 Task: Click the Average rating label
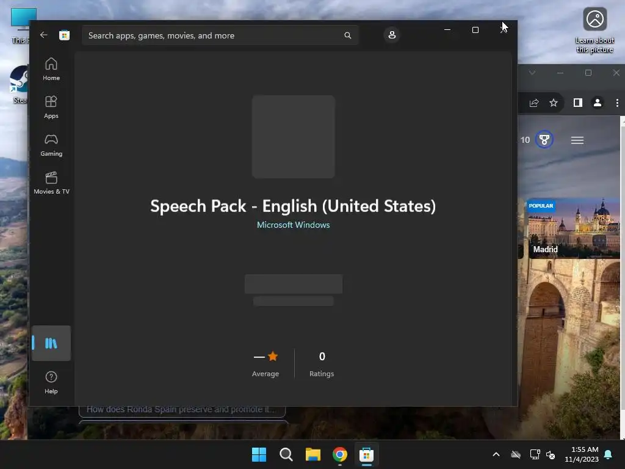click(266, 374)
